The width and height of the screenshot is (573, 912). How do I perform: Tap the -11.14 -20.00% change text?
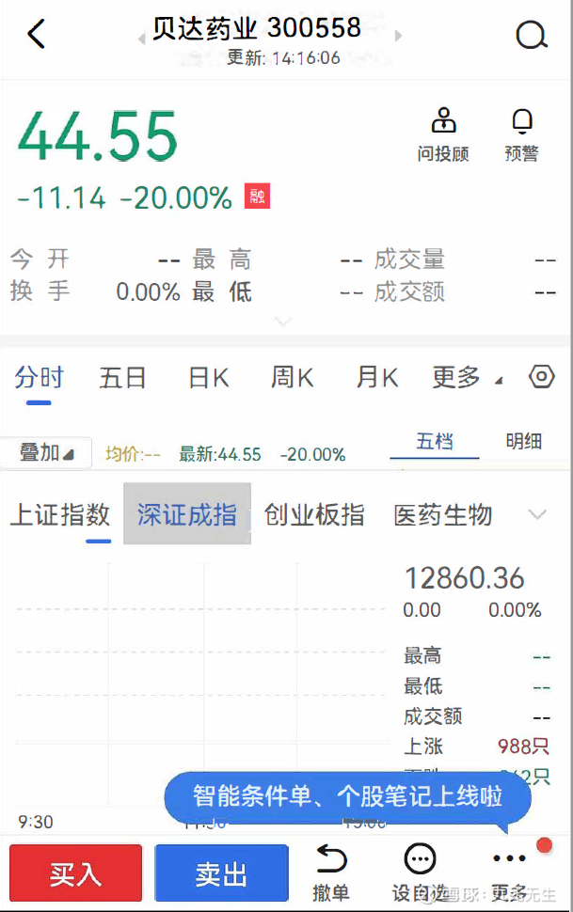pyautogui.click(x=124, y=197)
